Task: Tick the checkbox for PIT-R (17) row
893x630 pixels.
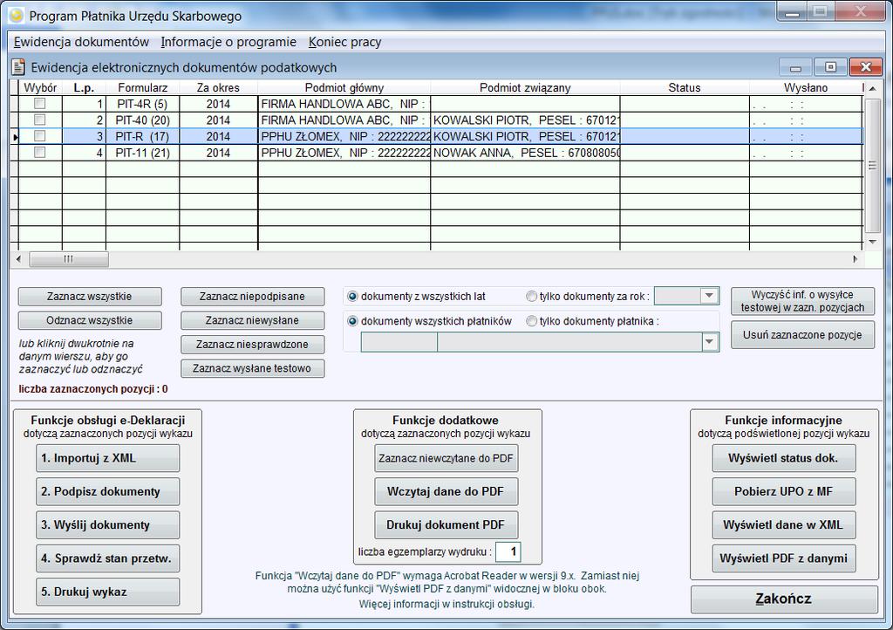Action: point(40,136)
